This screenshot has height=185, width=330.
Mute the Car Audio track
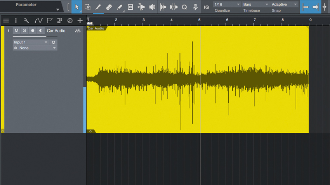coord(16,31)
